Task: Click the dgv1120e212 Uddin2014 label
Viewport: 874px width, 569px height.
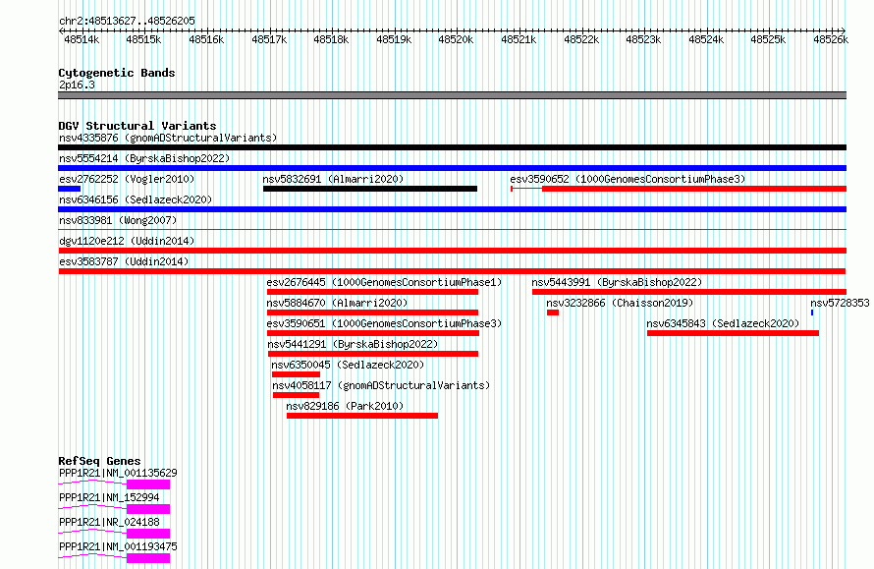Action: point(127,241)
